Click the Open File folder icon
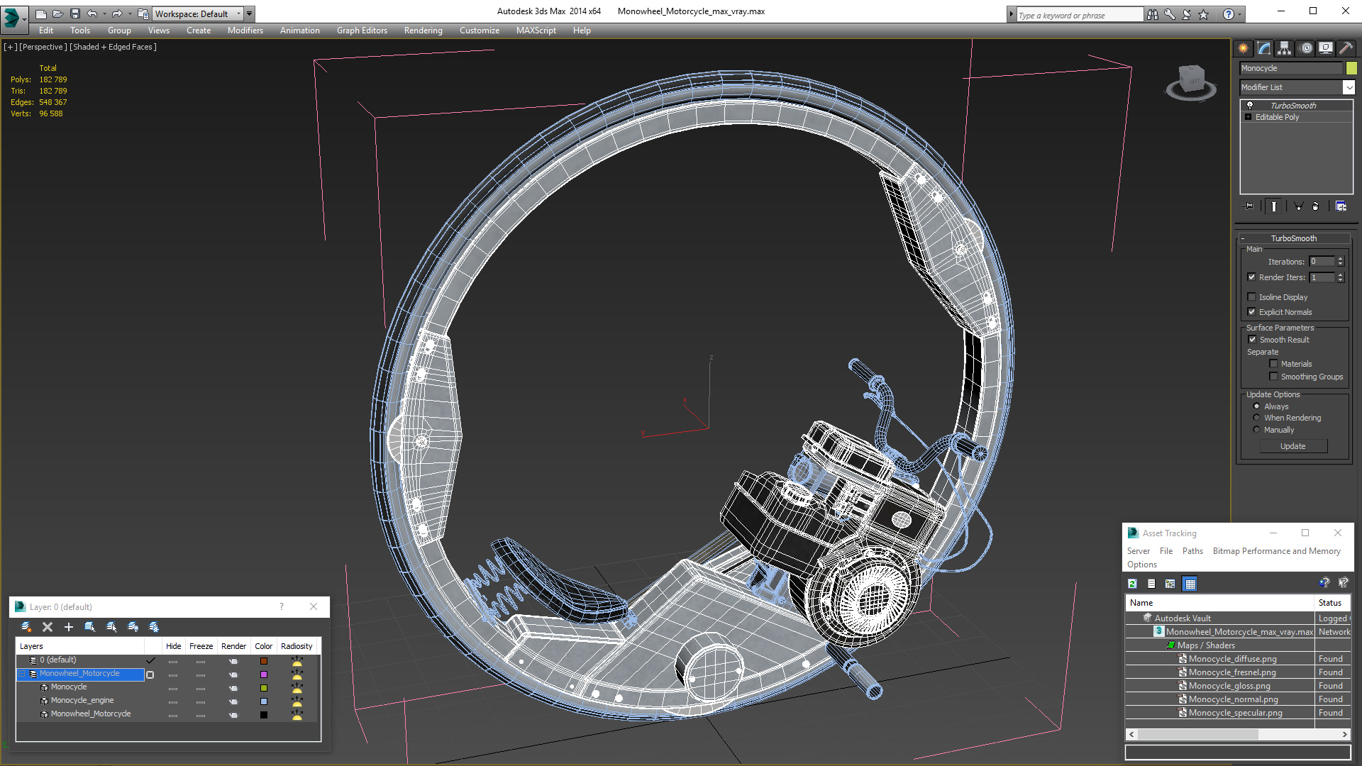 tap(57, 13)
